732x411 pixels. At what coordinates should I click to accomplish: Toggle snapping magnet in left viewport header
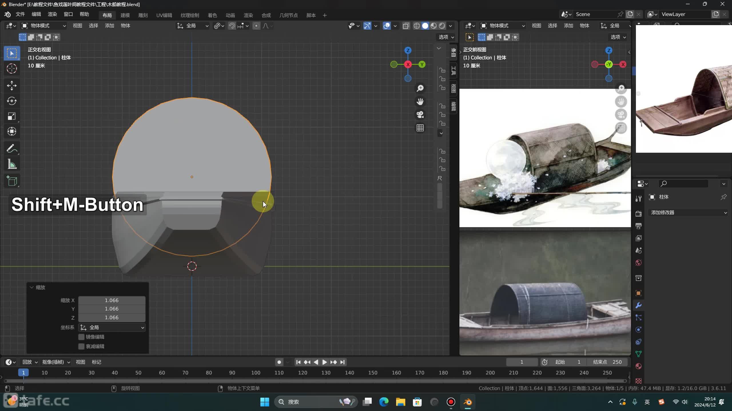pyautogui.click(x=232, y=26)
